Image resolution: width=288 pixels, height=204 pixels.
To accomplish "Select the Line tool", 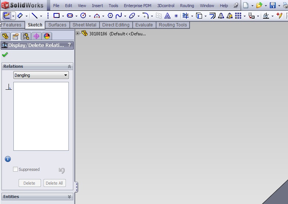I will click(35, 16).
